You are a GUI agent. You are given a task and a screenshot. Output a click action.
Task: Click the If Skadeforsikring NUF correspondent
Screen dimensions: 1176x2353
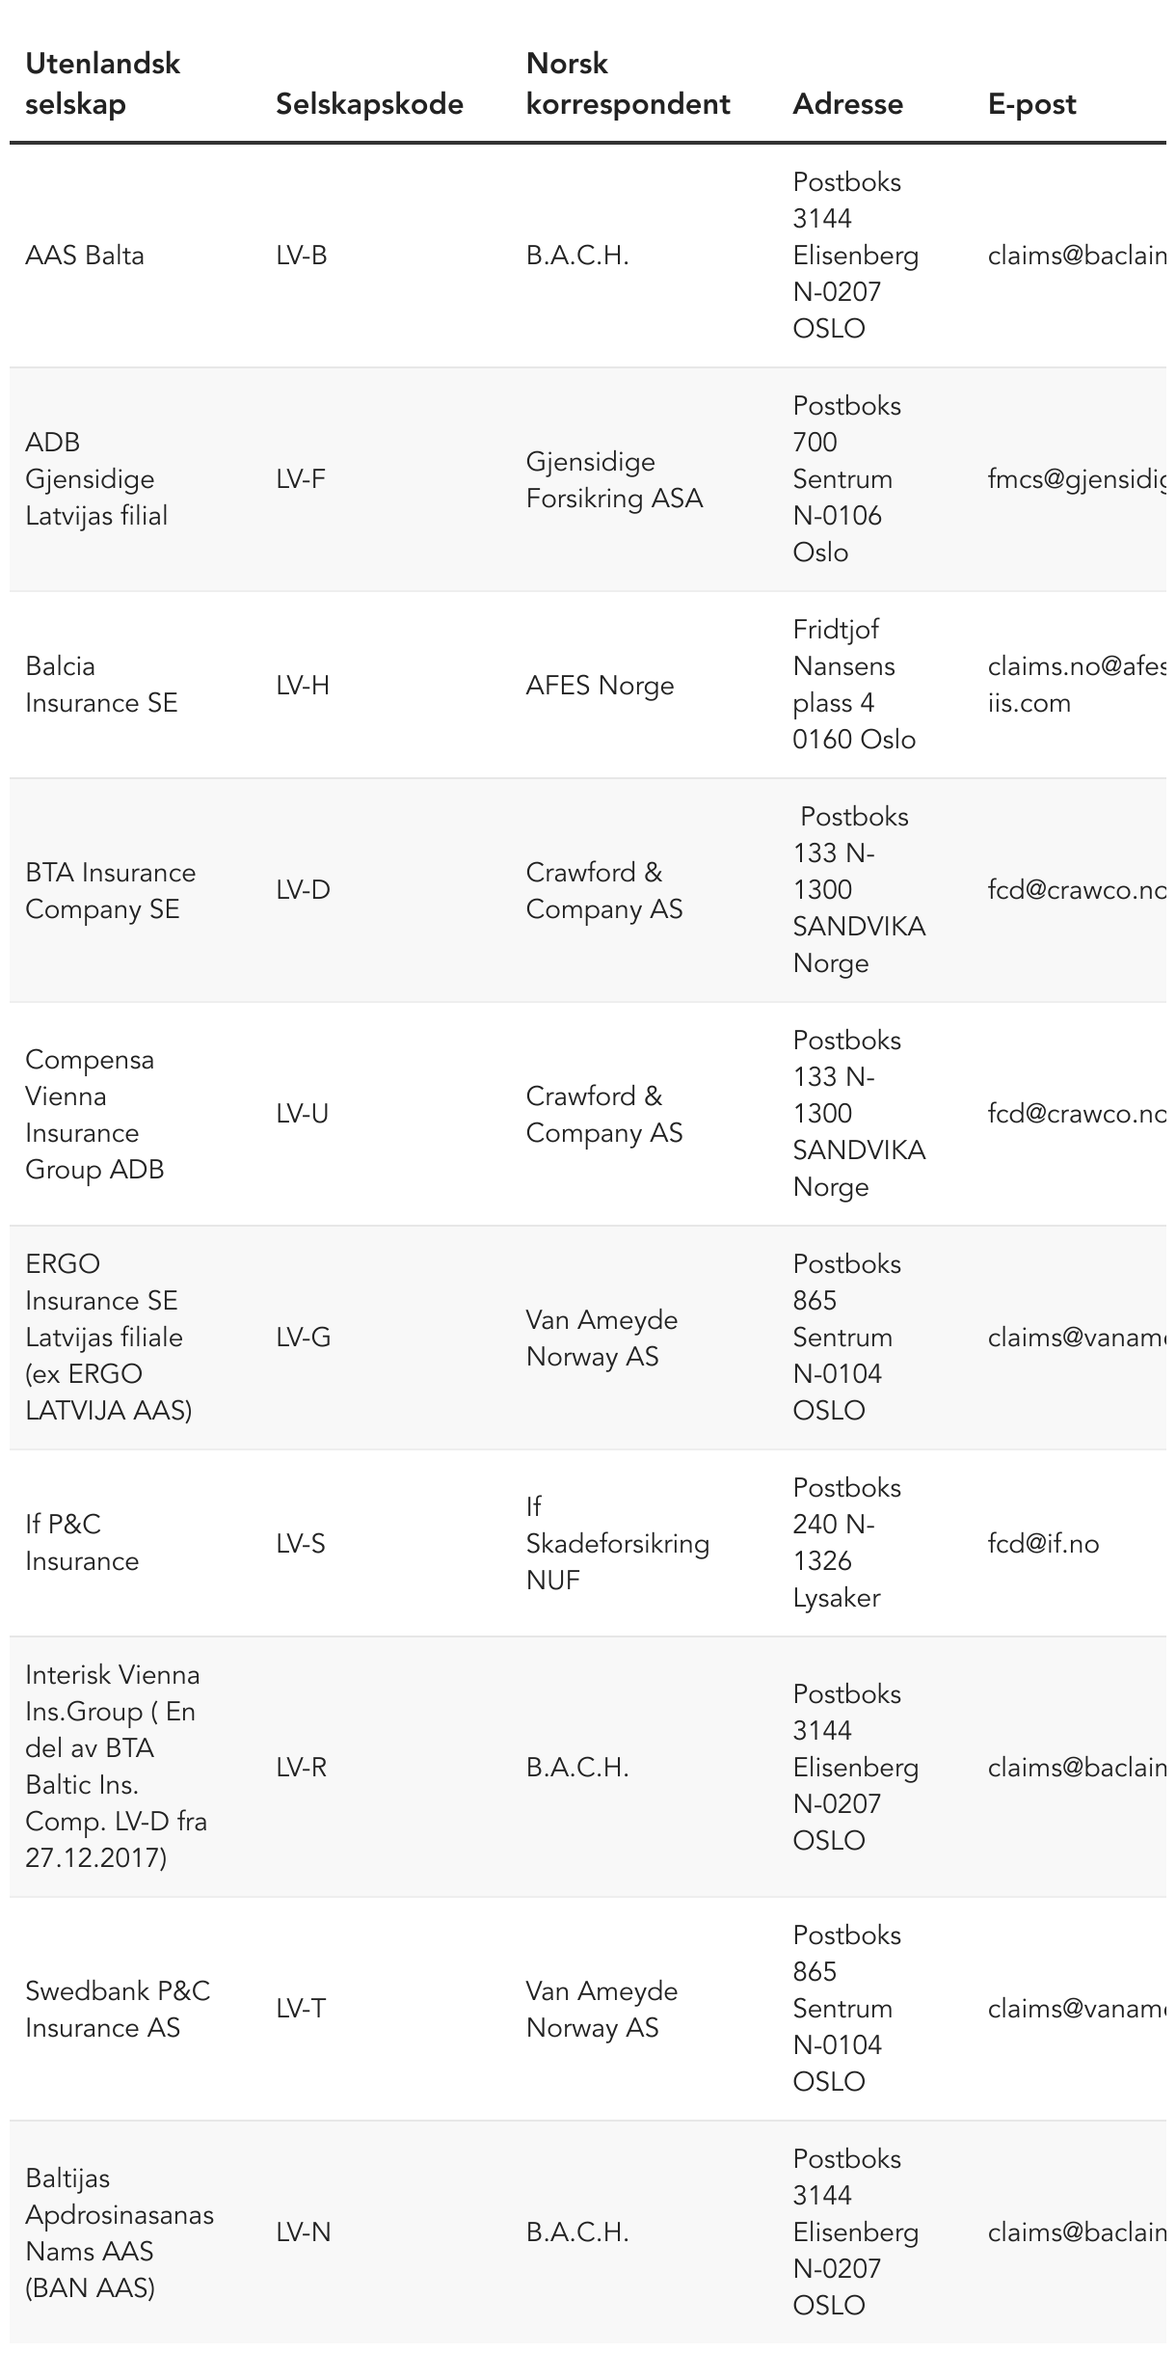click(618, 1543)
